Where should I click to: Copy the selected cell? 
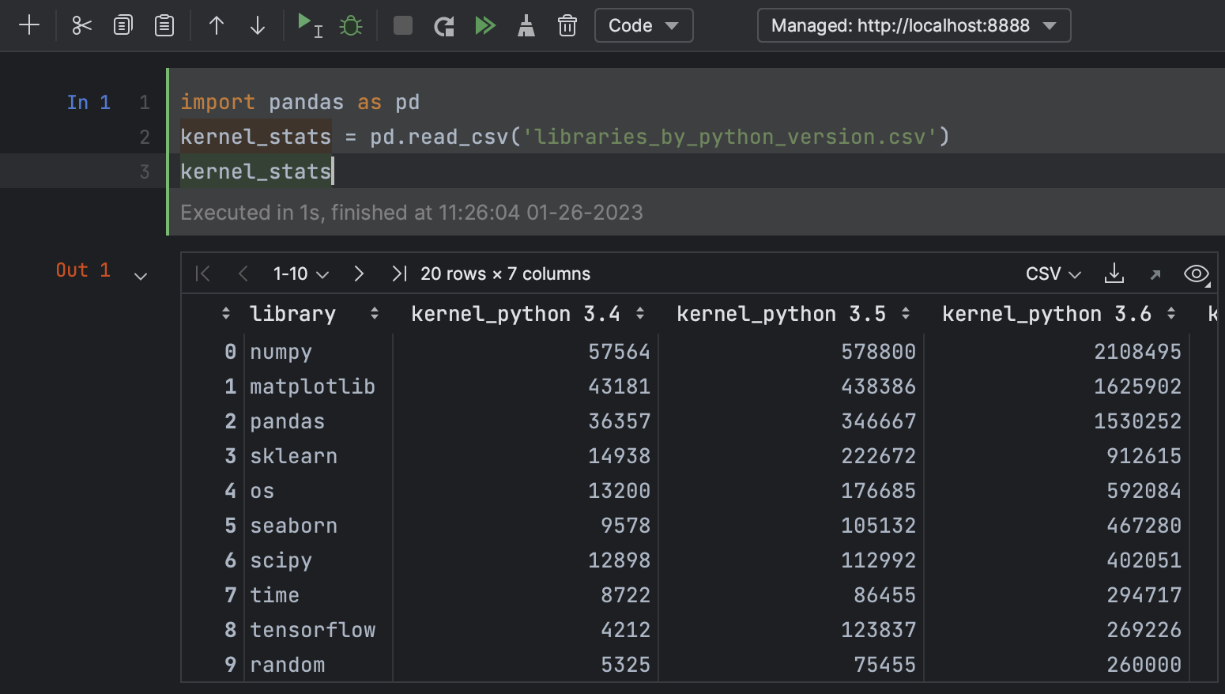coord(122,25)
